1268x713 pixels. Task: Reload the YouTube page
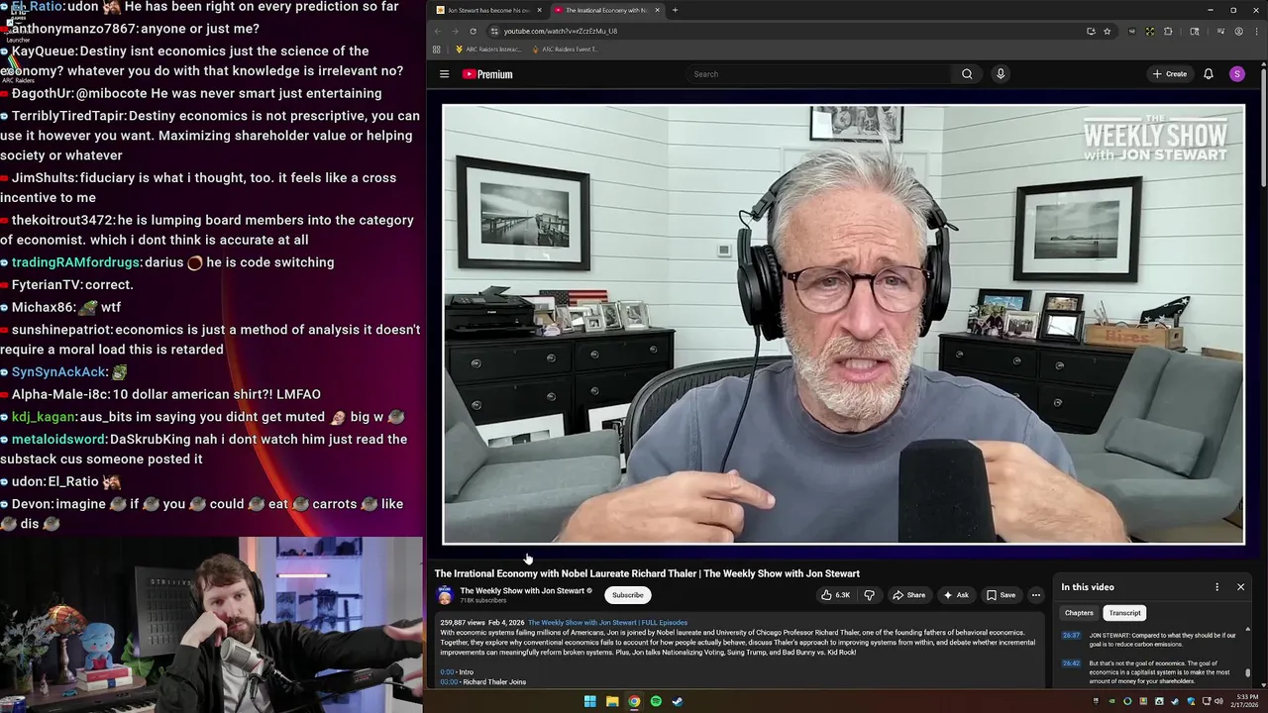click(473, 31)
